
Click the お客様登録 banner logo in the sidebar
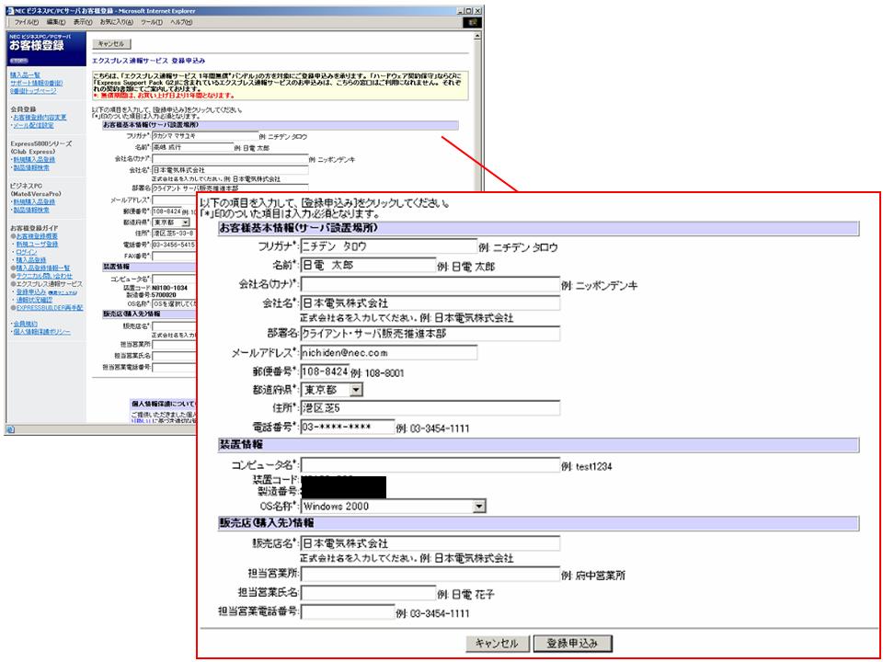(x=46, y=49)
